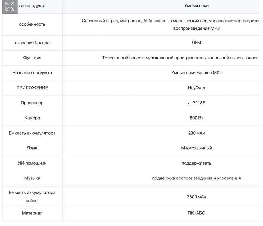Select the "Умные очки Fashion M02" value
This screenshot has width=263, height=226.
point(196,73)
